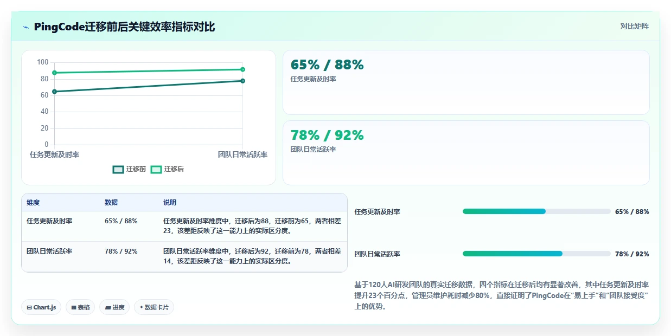Image resolution: width=671 pixels, height=336 pixels.
Task: Click the summary paragraph starting 基于120人AI研发团队
Action: [x=502, y=295]
